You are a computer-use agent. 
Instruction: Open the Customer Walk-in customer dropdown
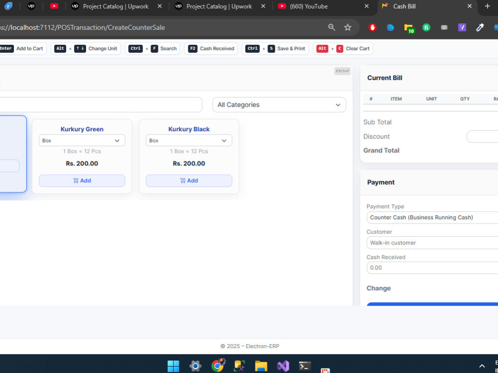click(432, 243)
